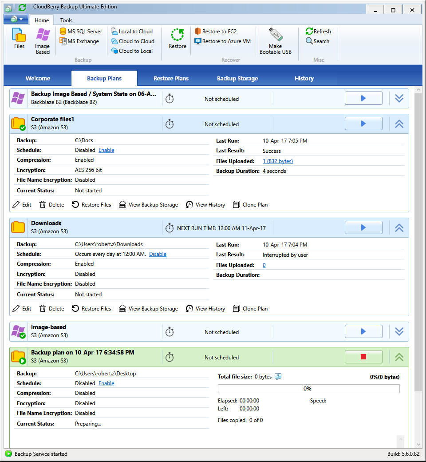
Task: Go to the Restore Plans tab
Action: [171, 78]
